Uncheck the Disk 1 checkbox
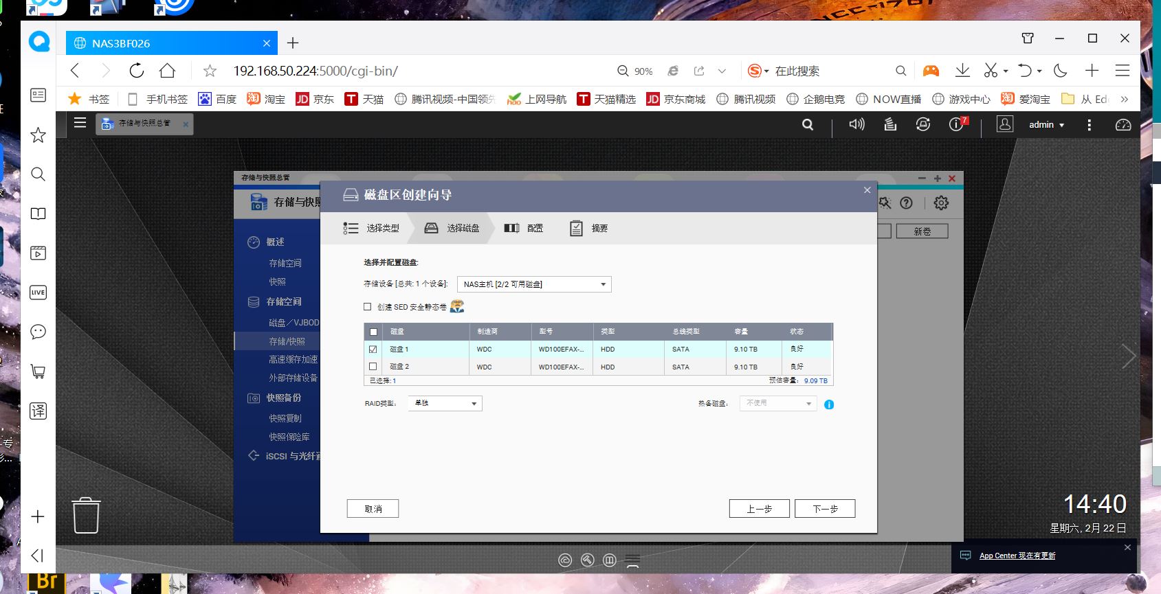The image size is (1161, 594). tap(373, 349)
